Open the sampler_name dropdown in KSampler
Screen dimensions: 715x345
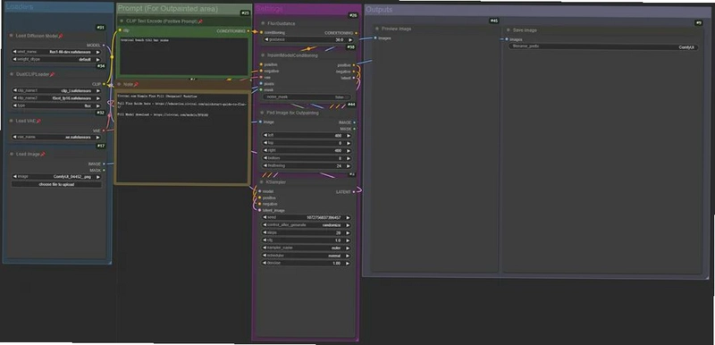click(307, 248)
